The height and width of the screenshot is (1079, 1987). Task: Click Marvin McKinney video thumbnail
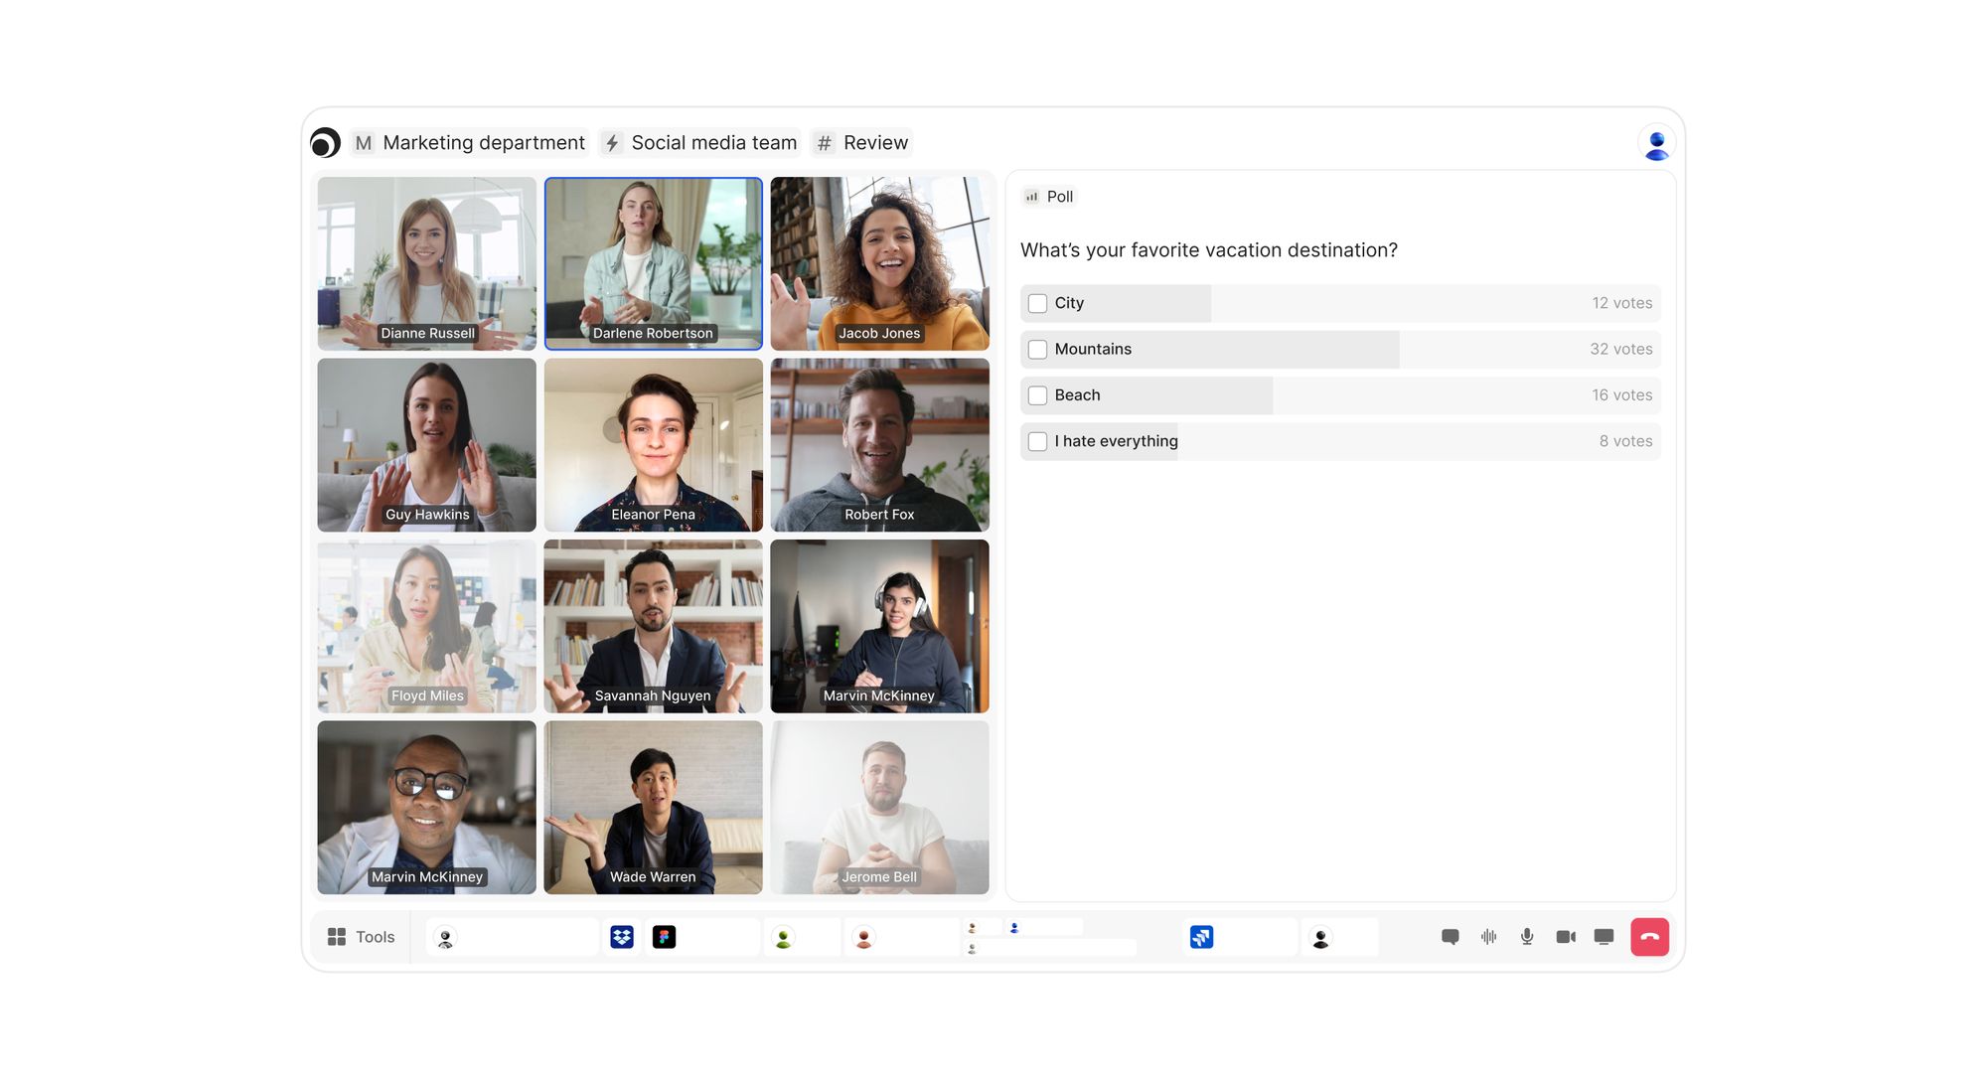(x=879, y=626)
